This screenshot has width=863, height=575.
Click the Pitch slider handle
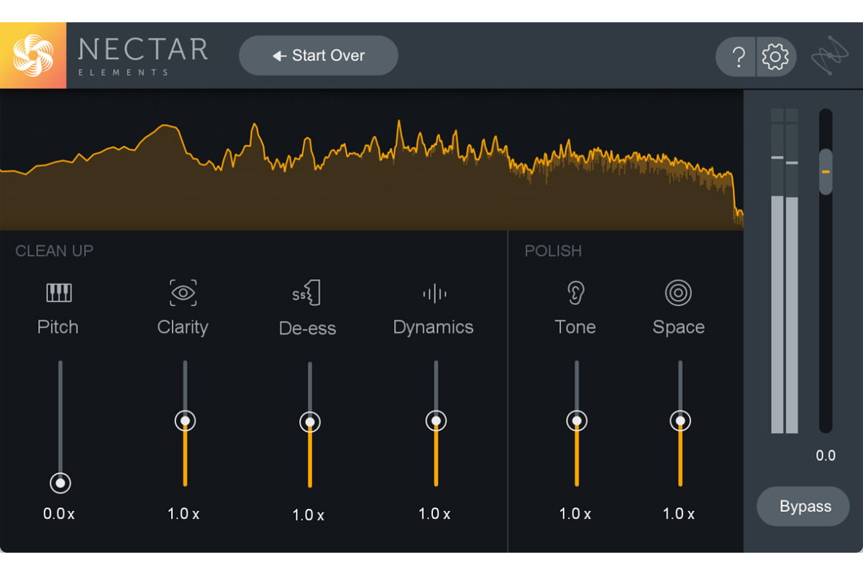click(x=60, y=483)
